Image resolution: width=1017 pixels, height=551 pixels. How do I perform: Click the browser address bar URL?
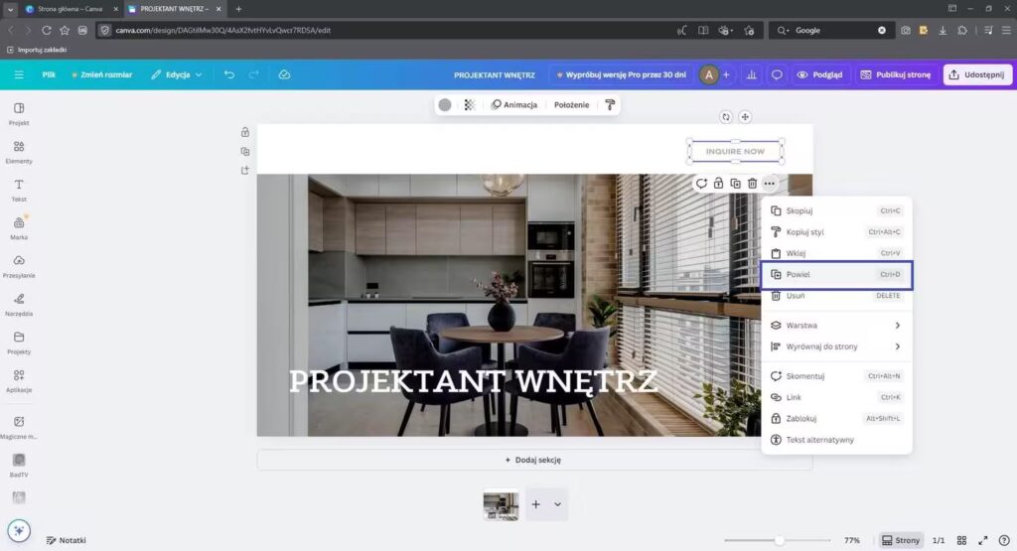coord(223,30)
